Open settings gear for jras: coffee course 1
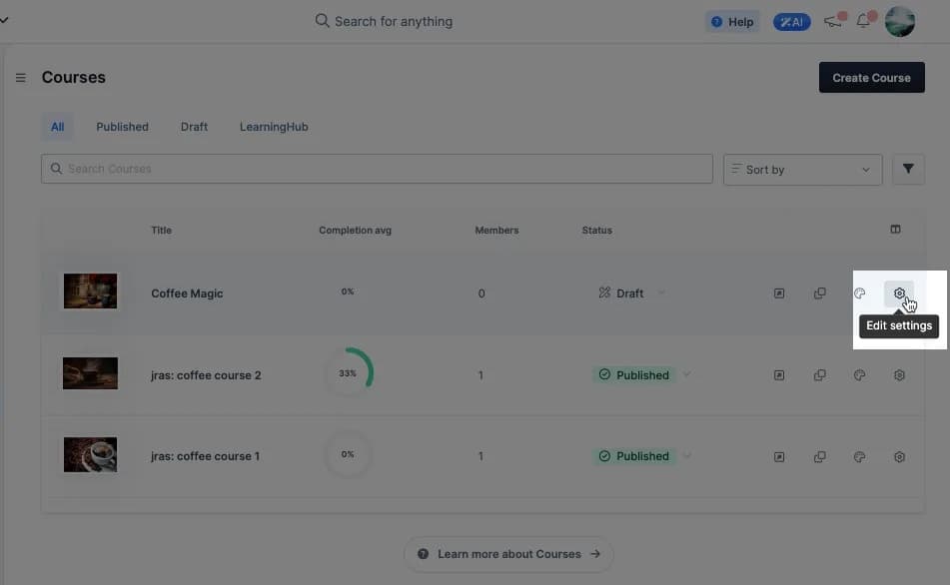The image size is (950, 585). pos(899,456)
